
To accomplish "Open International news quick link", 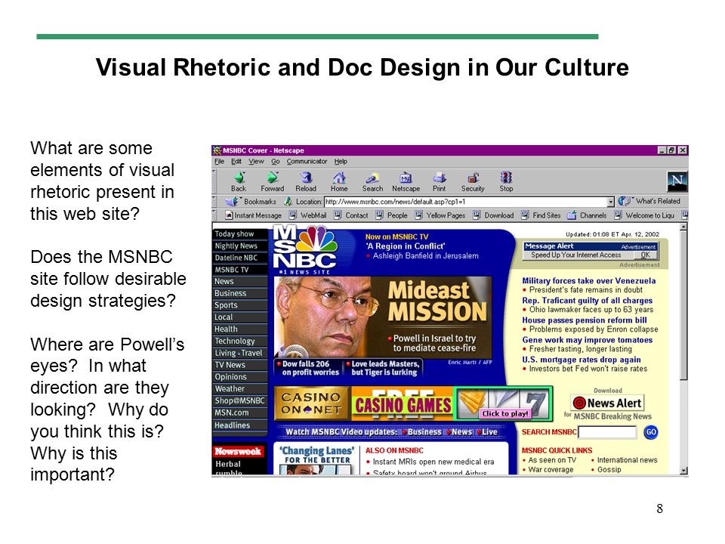I will tap(627, 460).
